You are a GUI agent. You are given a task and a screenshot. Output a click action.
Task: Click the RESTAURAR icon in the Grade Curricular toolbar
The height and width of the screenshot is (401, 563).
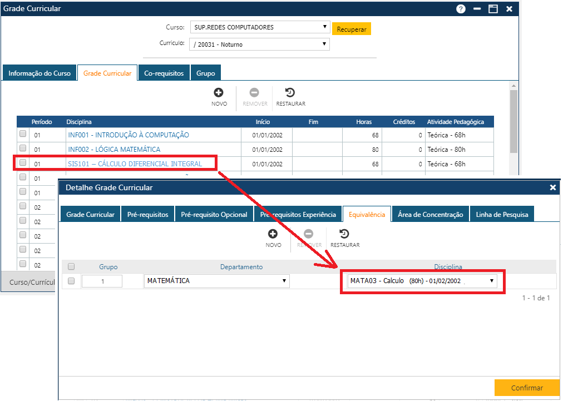pos(290,93)
